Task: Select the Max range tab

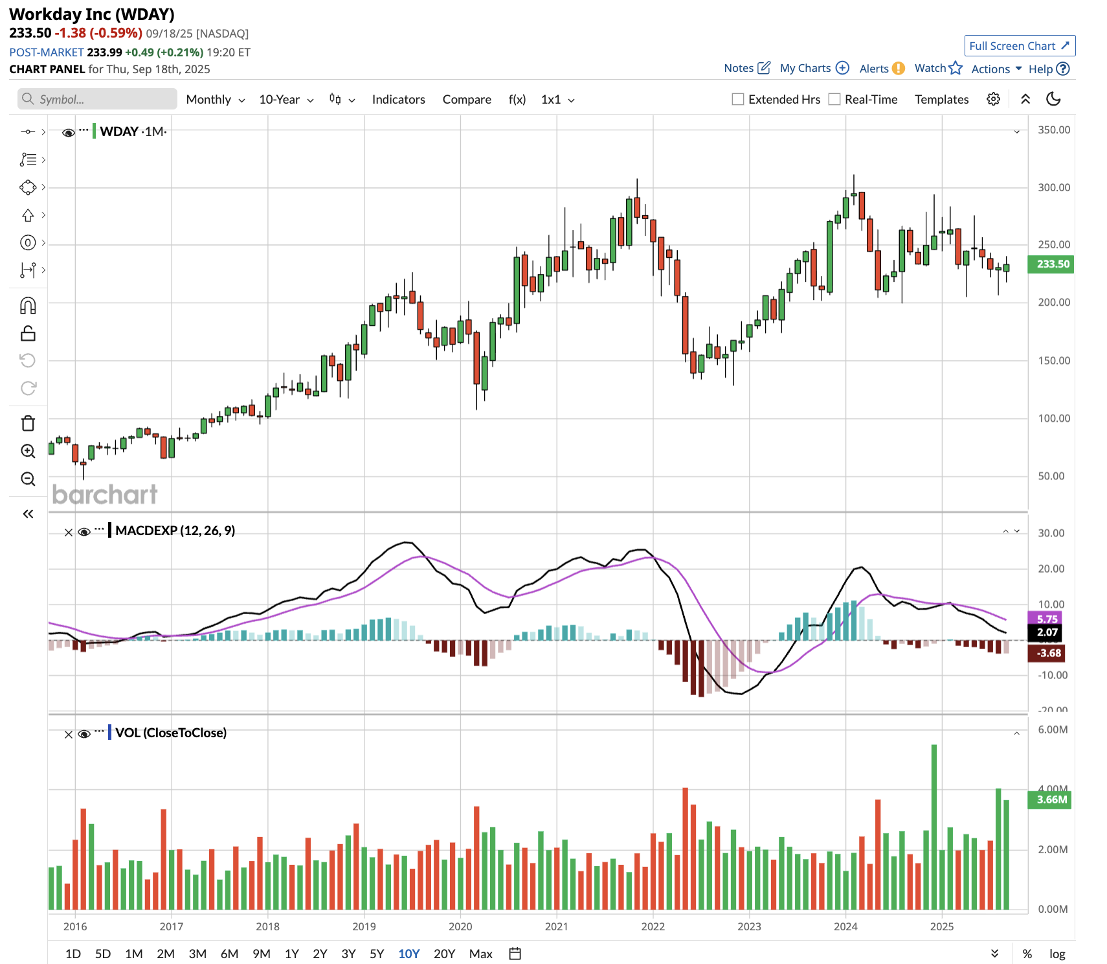Action: point(480,954)
